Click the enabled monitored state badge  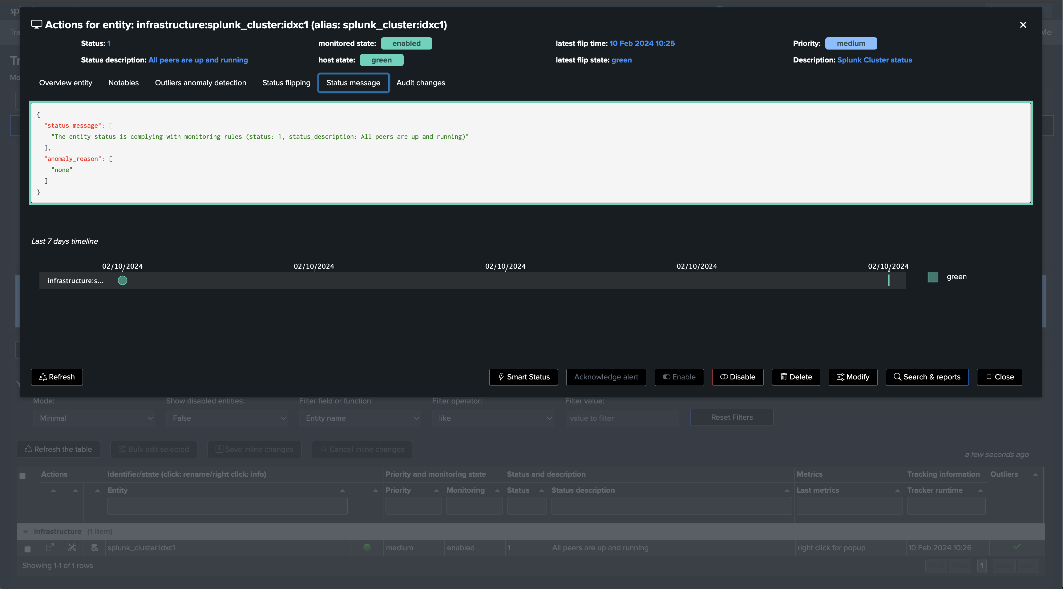click(x=406, y=43)
